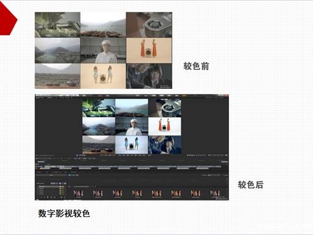Click ungraded orange-dress models image on beige background
313x235 pixels.
pyautogui.click(x=149, y=51)
